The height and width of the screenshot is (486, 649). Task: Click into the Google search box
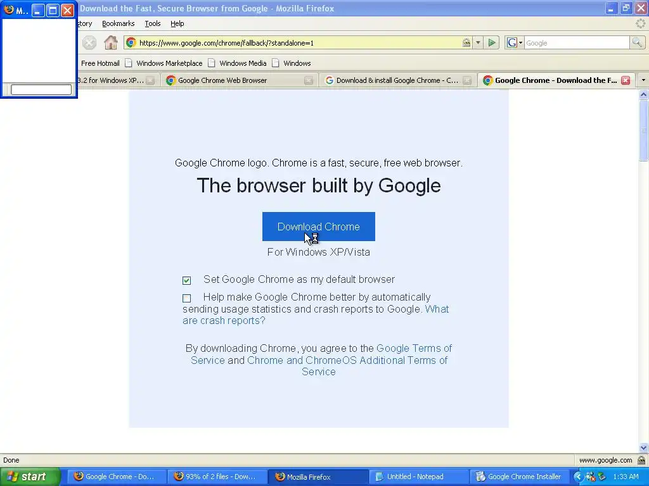click(577, 42)
